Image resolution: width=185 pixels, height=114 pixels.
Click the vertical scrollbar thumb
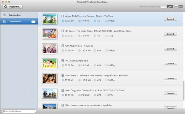tap(184, 90)
